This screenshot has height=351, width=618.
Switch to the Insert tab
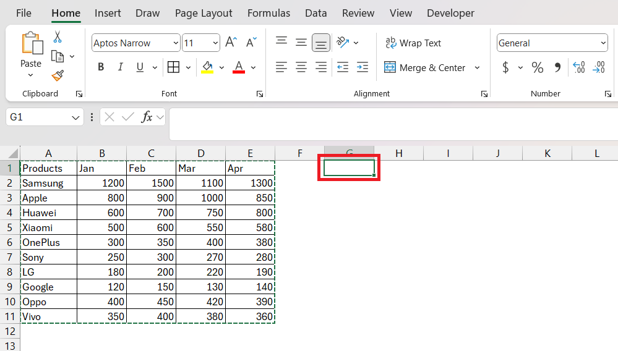pos(108,13)
